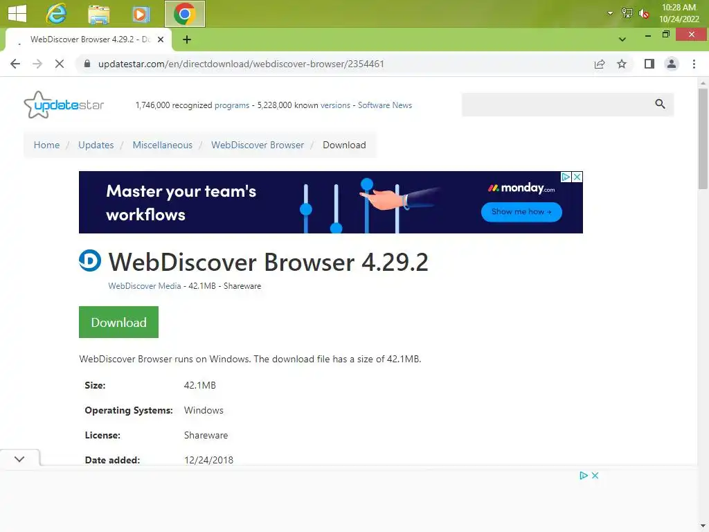Image resolution: width=709 pixels, height=532 pixels.
Task: Click the green Download button
Action: click(x=118, y=322)
